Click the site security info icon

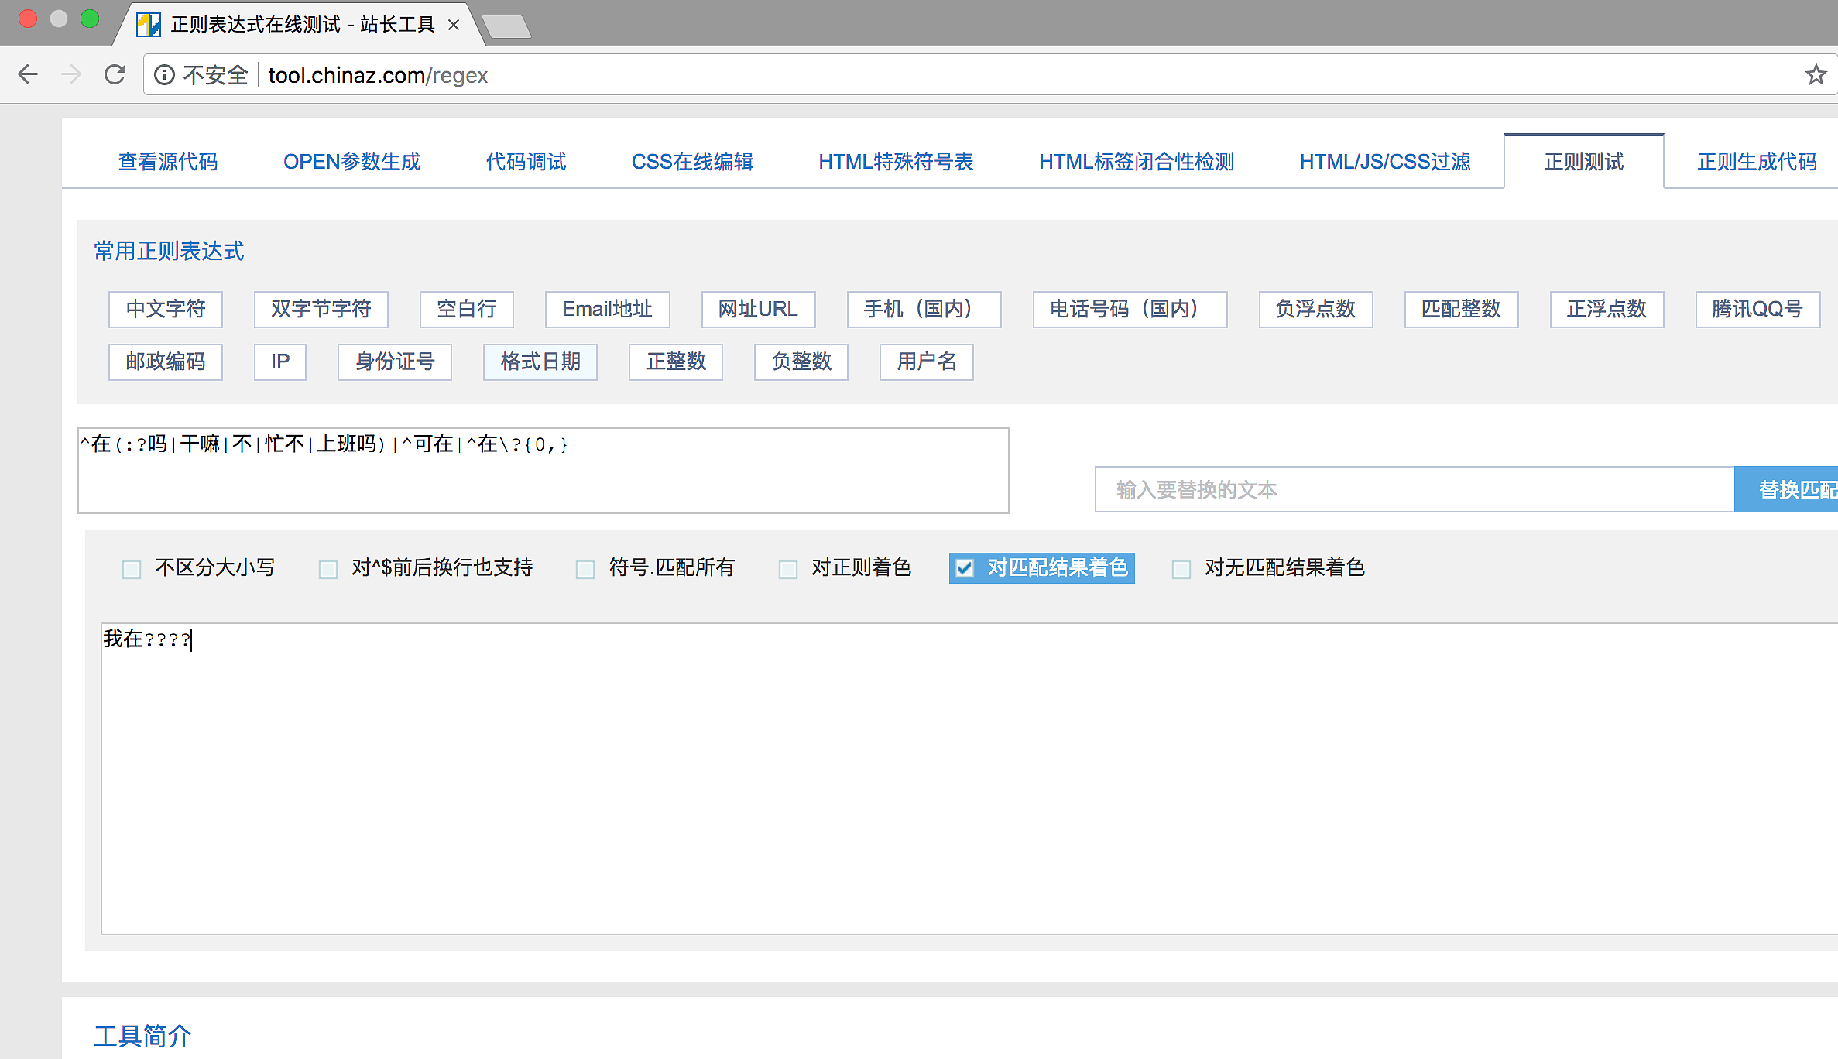coord(164,74)
